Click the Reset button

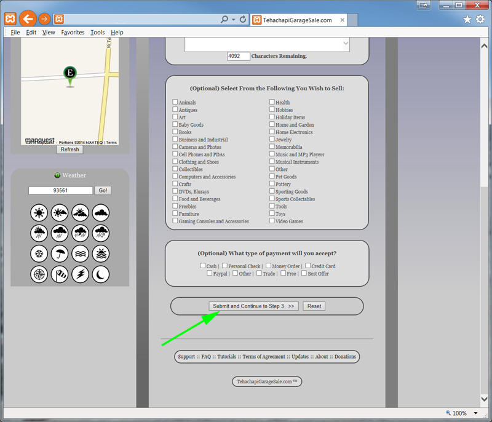coord(314,306)
